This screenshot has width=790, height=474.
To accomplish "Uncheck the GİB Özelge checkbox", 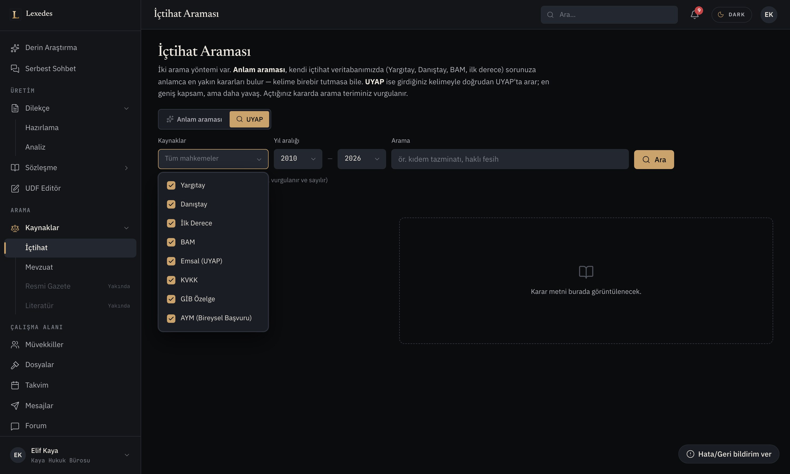I will tap(171, 299).
